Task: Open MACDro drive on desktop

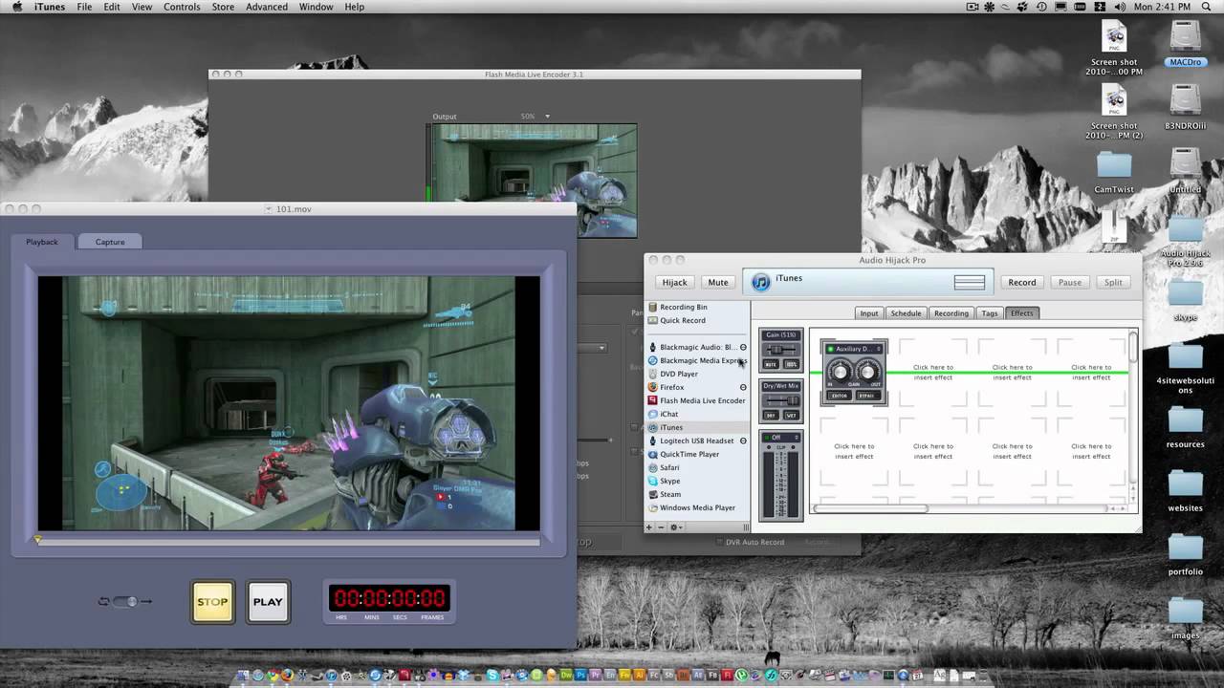Action: point(1185,44)
